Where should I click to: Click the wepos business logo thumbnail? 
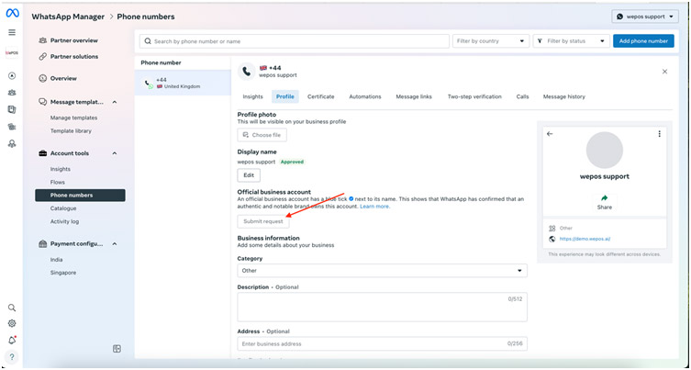[x=12, y=53]
